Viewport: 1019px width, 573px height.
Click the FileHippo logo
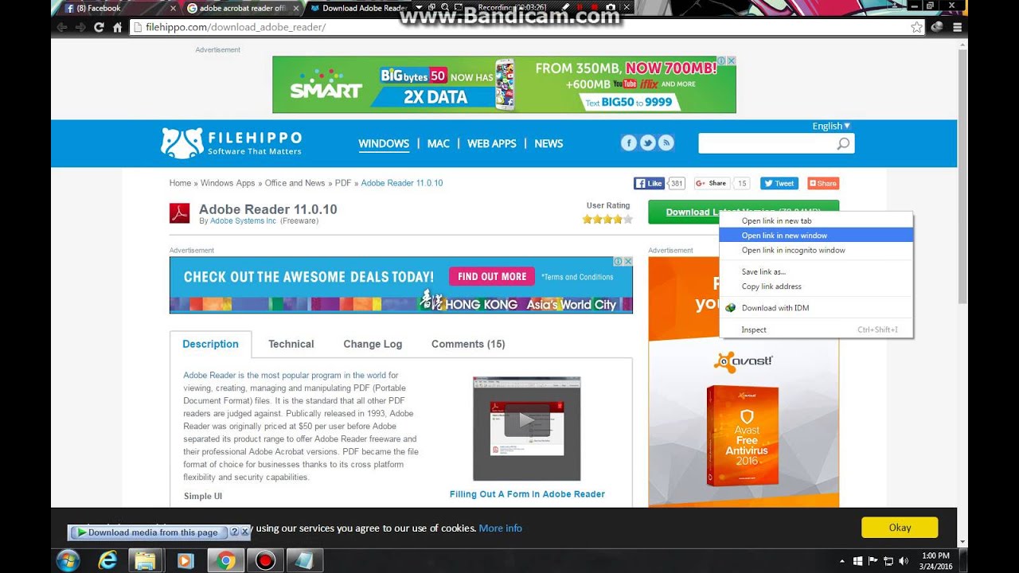click(231, 143)
